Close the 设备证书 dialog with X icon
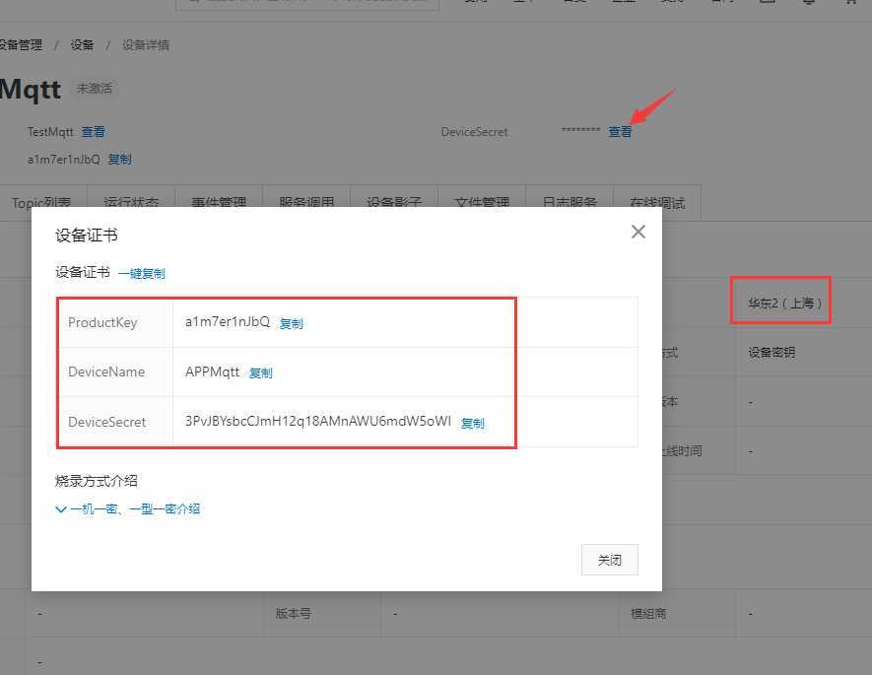The image size is (872, 675). coord(637,232)
